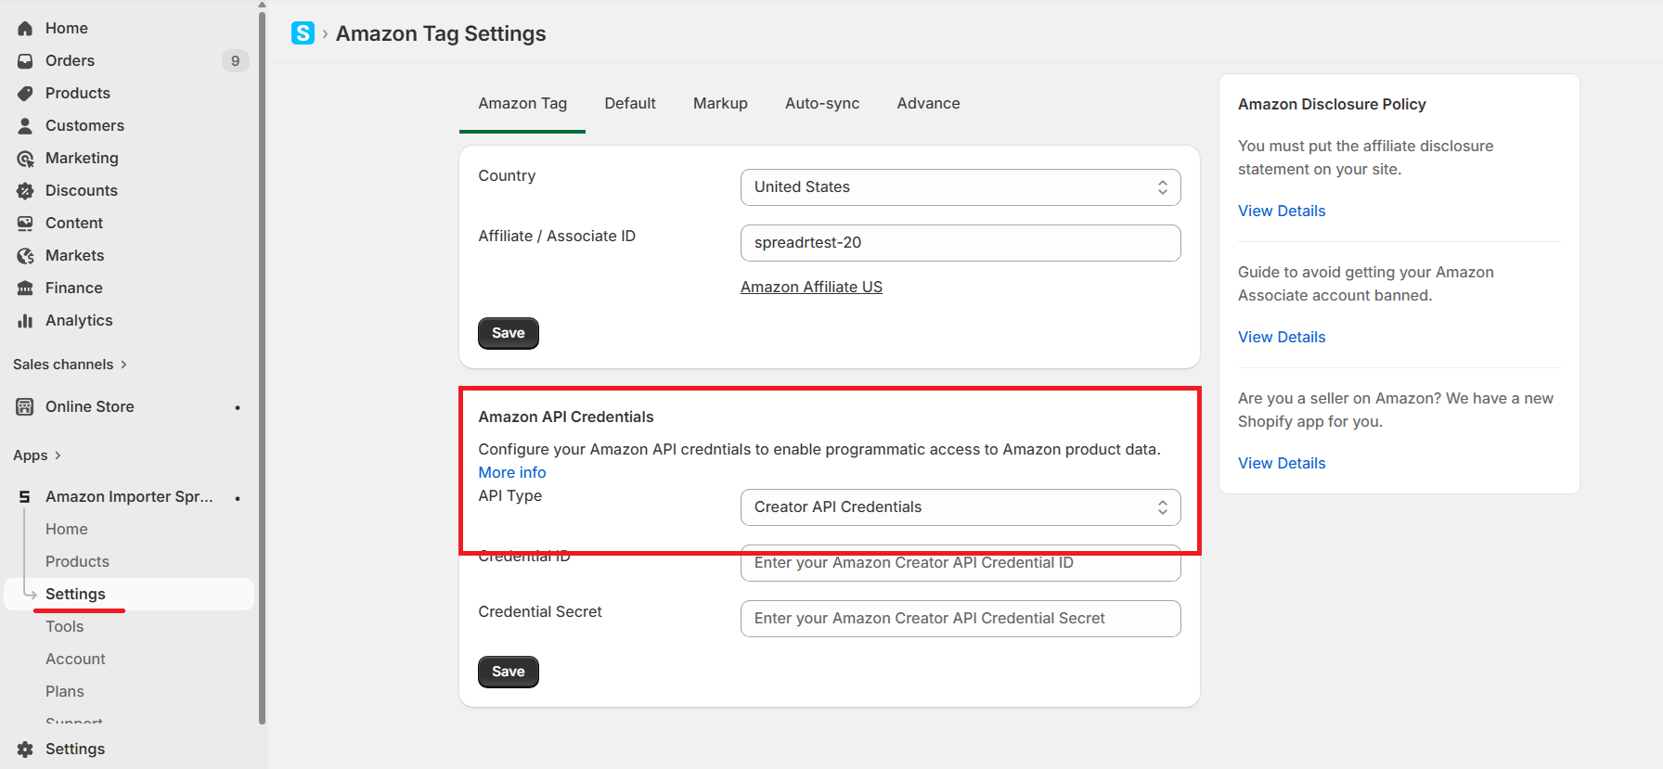
Task: Focus the Affiliate / Associate ID field
Action: [960, 243]
